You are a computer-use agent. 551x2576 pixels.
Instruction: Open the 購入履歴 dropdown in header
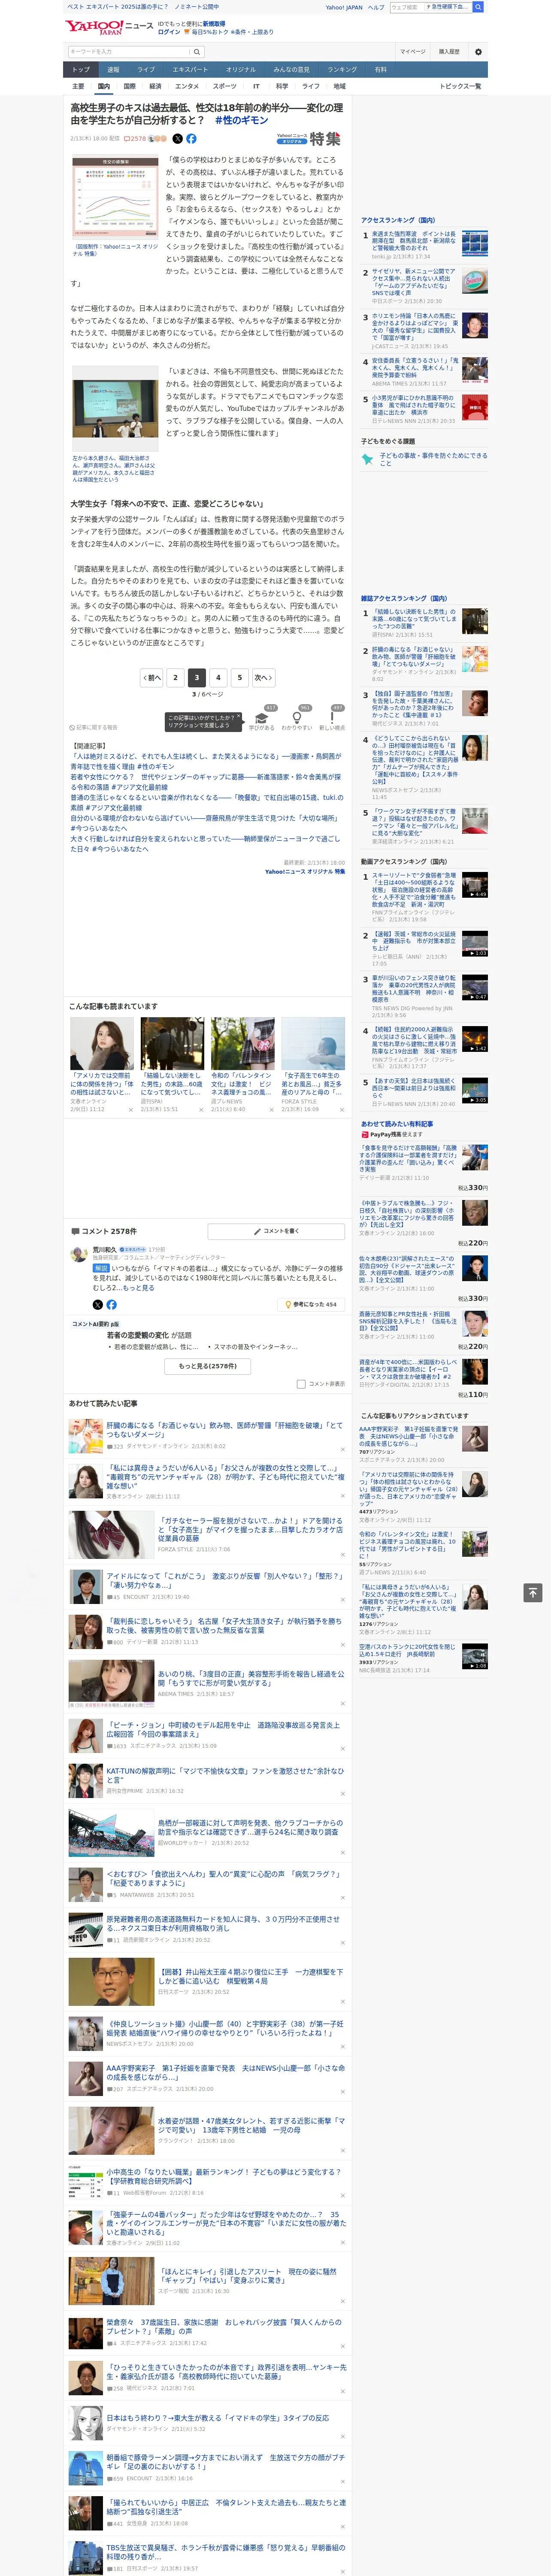449,51
